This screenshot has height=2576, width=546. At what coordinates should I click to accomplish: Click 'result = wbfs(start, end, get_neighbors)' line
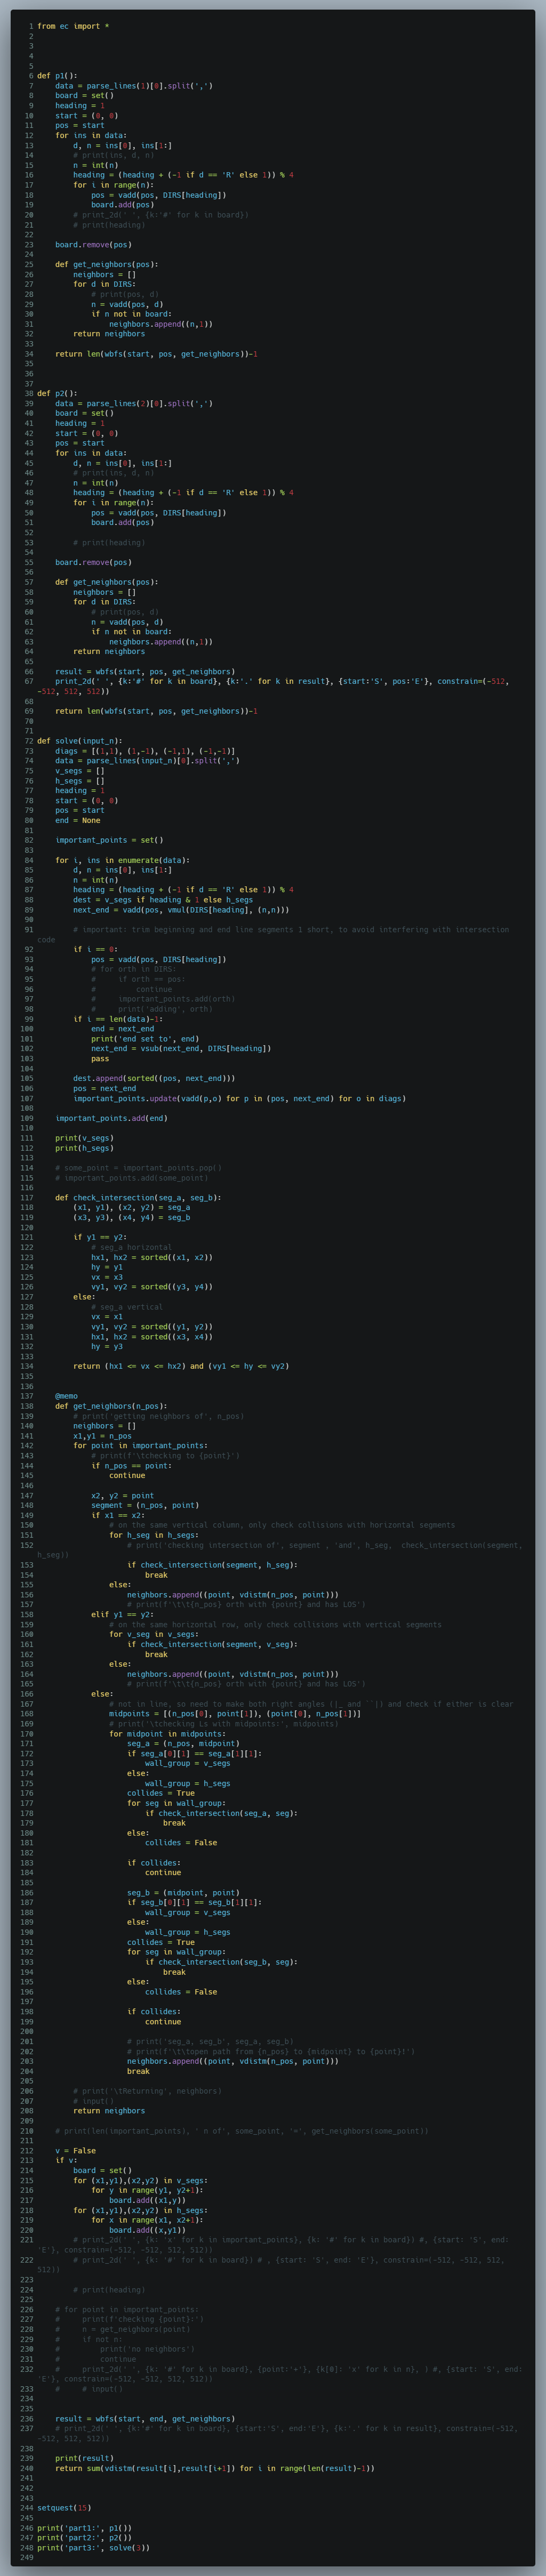[x=145, y=2419]
